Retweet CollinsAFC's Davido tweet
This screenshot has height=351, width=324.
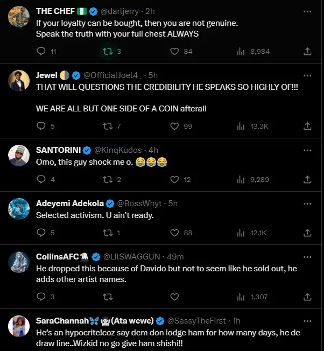coord(108,297)
